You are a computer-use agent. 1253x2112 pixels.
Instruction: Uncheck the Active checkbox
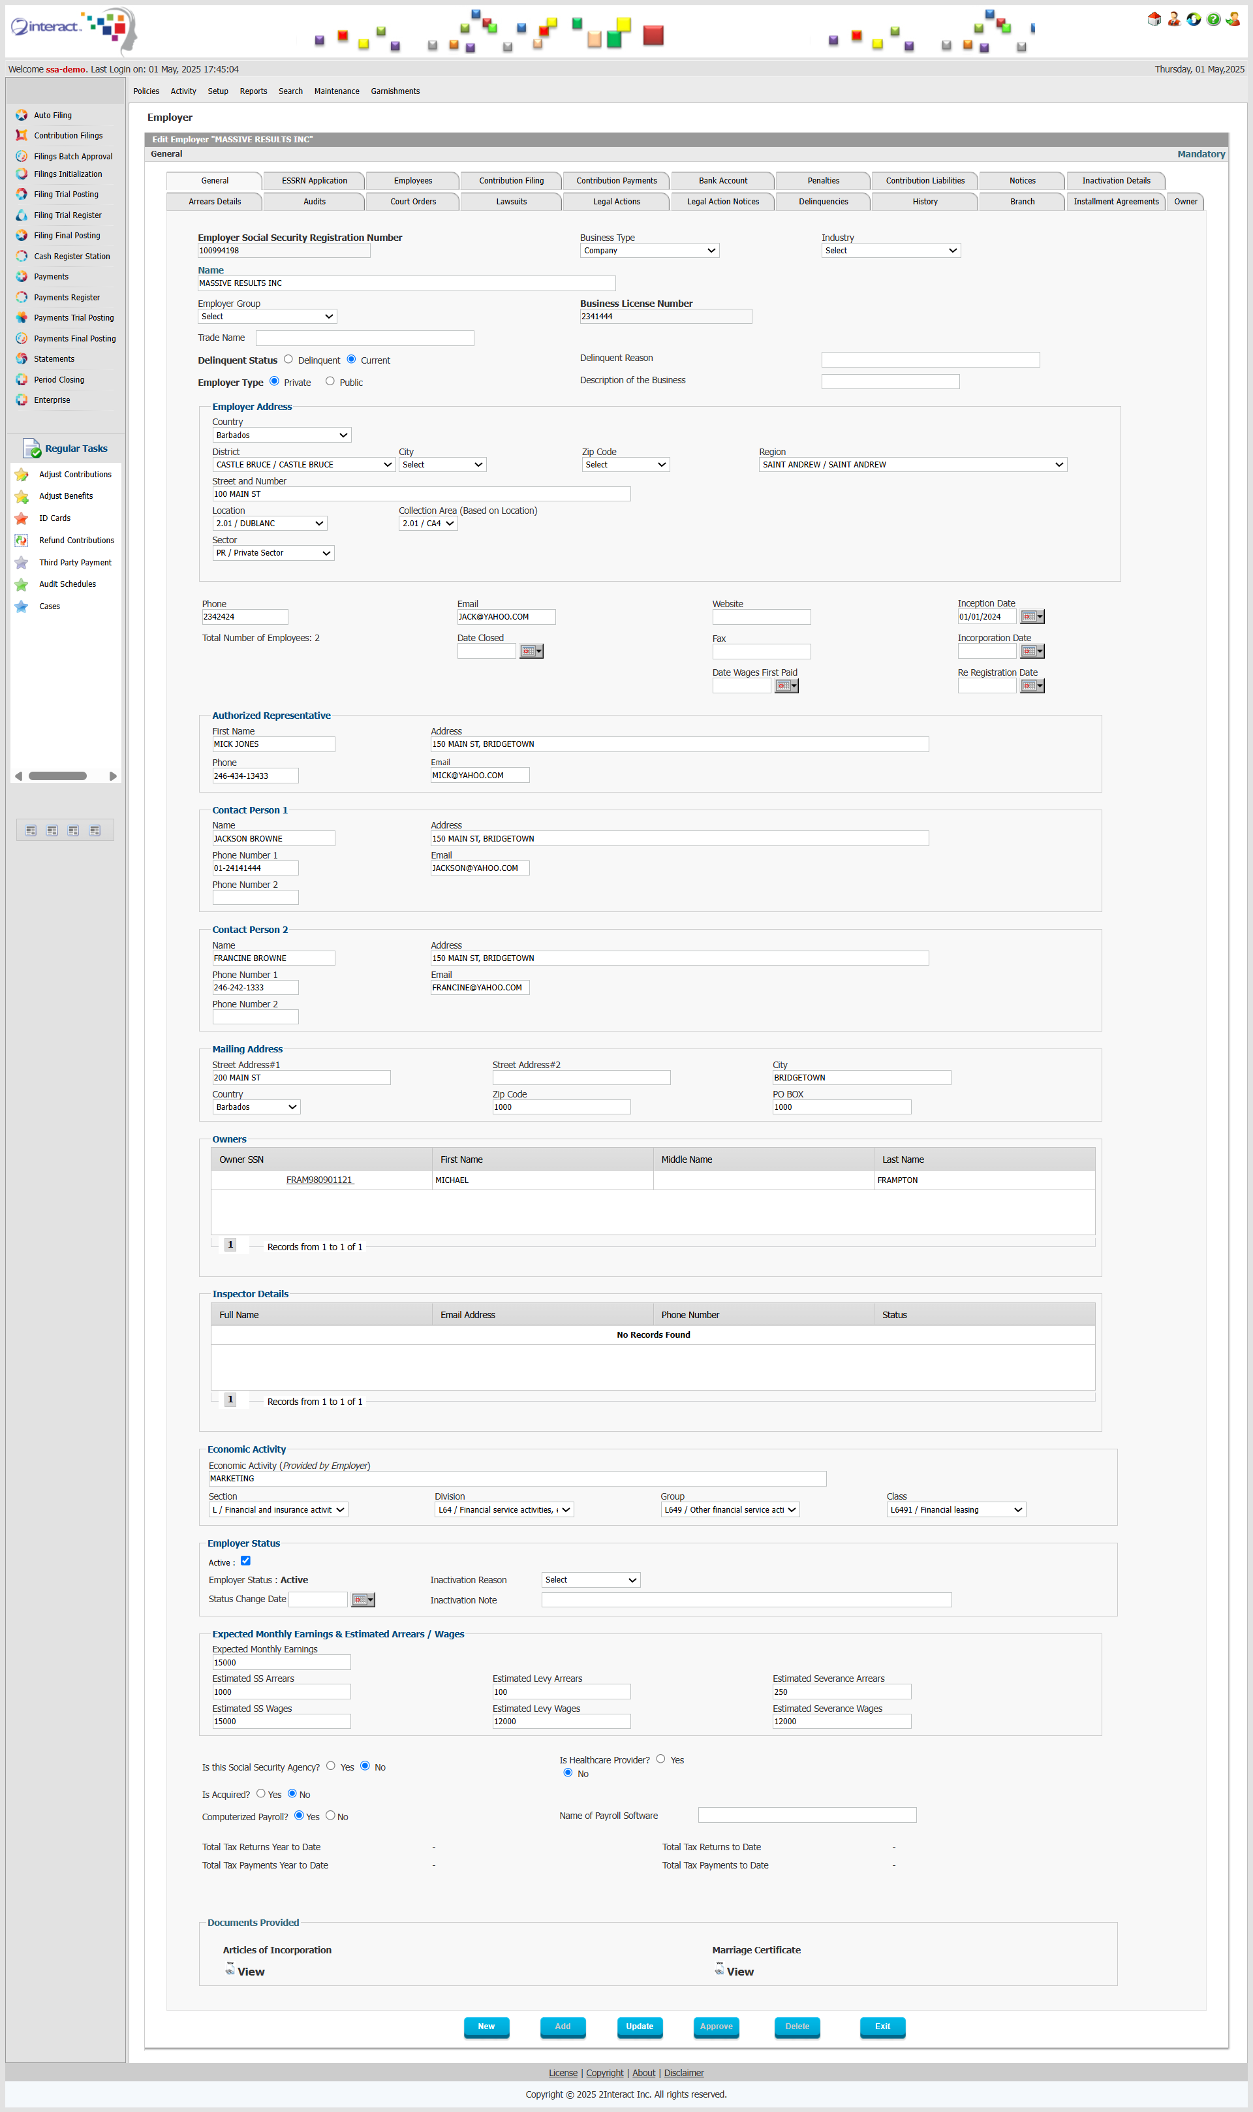pyautogui.click(x=245, y=1560)
